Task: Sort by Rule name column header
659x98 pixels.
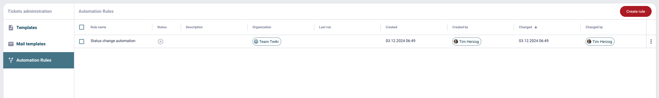Action: pyautogui.click(x=98, y=27)
